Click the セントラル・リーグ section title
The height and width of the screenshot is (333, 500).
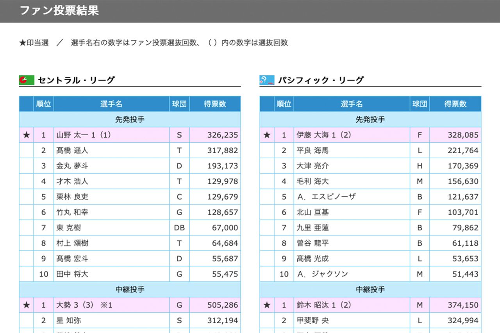(x=76, y=80)
